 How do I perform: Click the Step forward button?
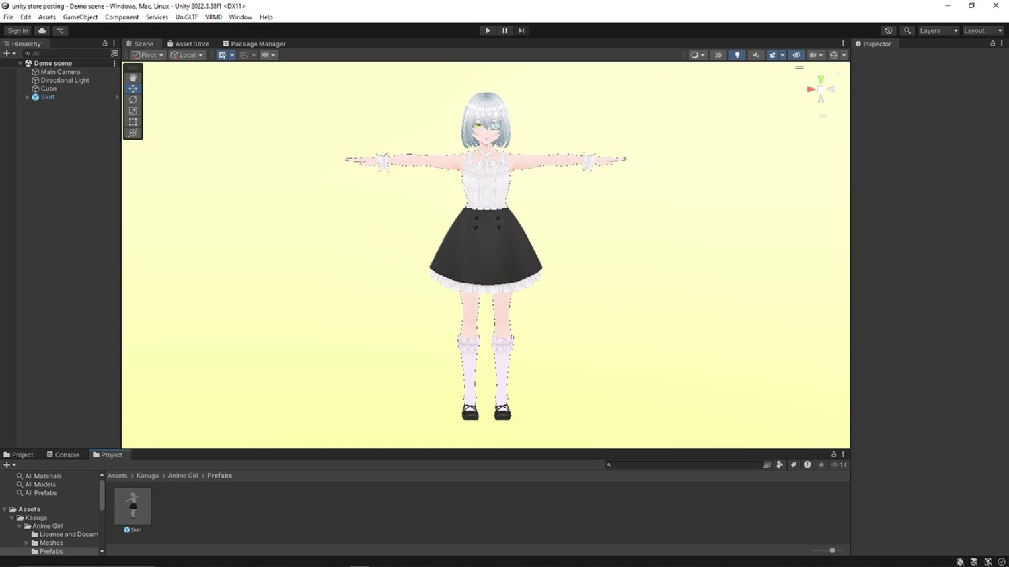tap(521, 30)
